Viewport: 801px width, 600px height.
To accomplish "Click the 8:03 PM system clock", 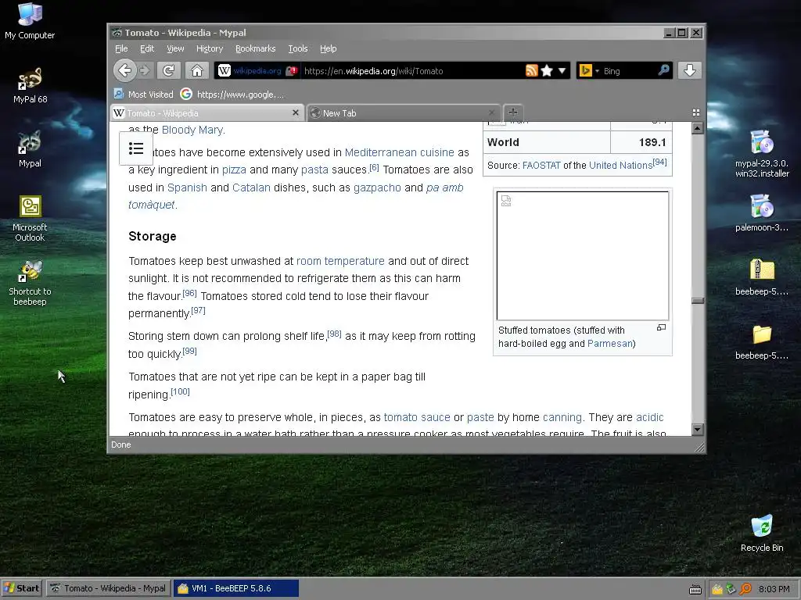I will (x=774, y=589).
